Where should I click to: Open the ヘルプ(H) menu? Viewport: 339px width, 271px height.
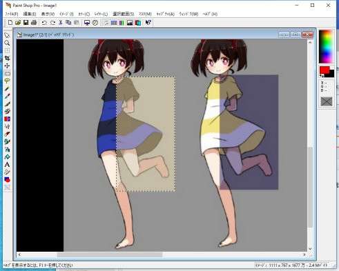tap(210, 14)
